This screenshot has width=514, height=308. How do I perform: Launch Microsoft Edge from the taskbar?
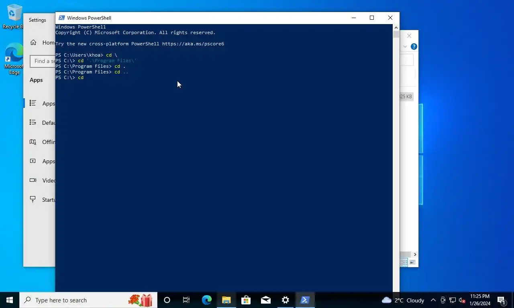pyautogui.click(x=207, y=300)
